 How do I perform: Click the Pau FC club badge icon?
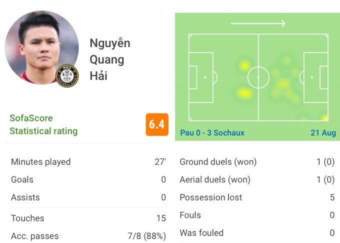tap(67, 76)
